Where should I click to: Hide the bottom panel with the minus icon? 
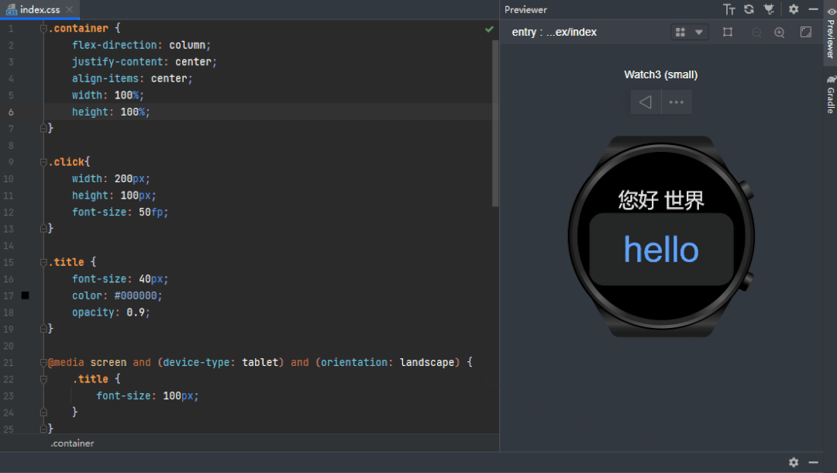click(x=814, y=462)
